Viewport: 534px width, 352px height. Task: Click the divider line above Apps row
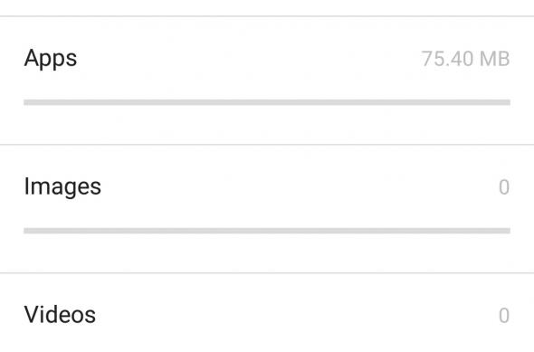(x=267, y=16)
